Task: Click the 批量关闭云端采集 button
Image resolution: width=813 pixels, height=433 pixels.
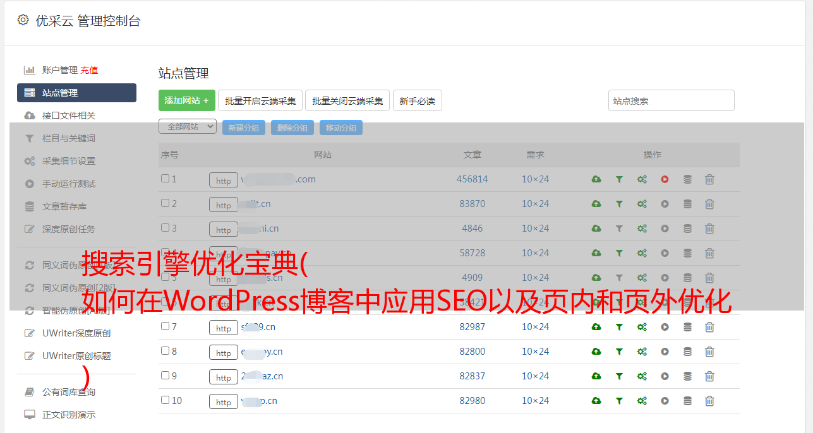Action: click(x=347, y=100)
